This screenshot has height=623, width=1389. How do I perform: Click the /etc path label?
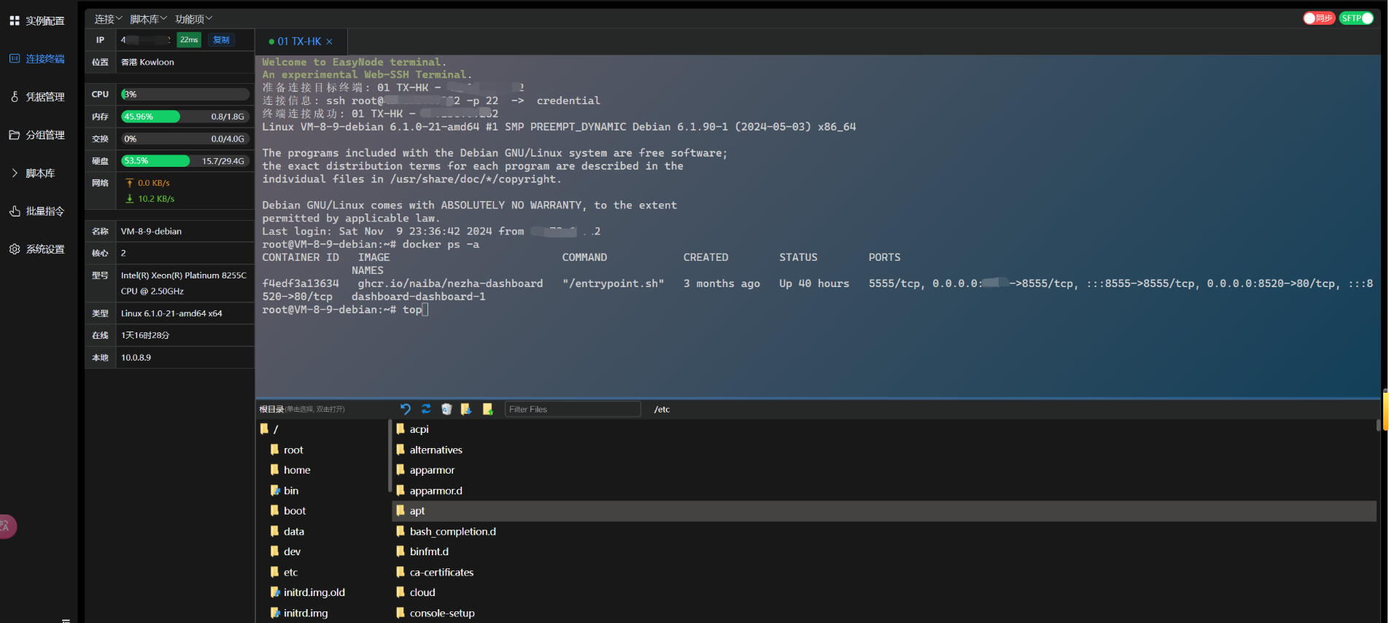click(x=662, y=410)
